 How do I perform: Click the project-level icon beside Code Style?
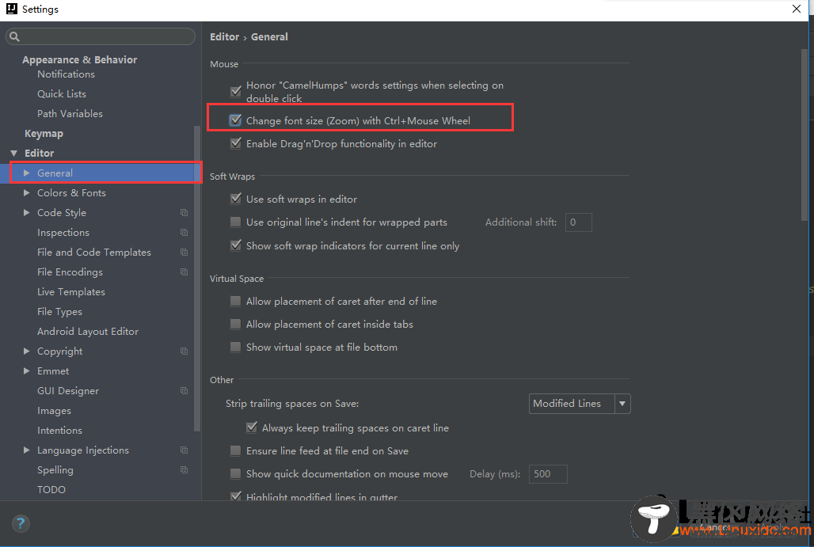point(184,212)
